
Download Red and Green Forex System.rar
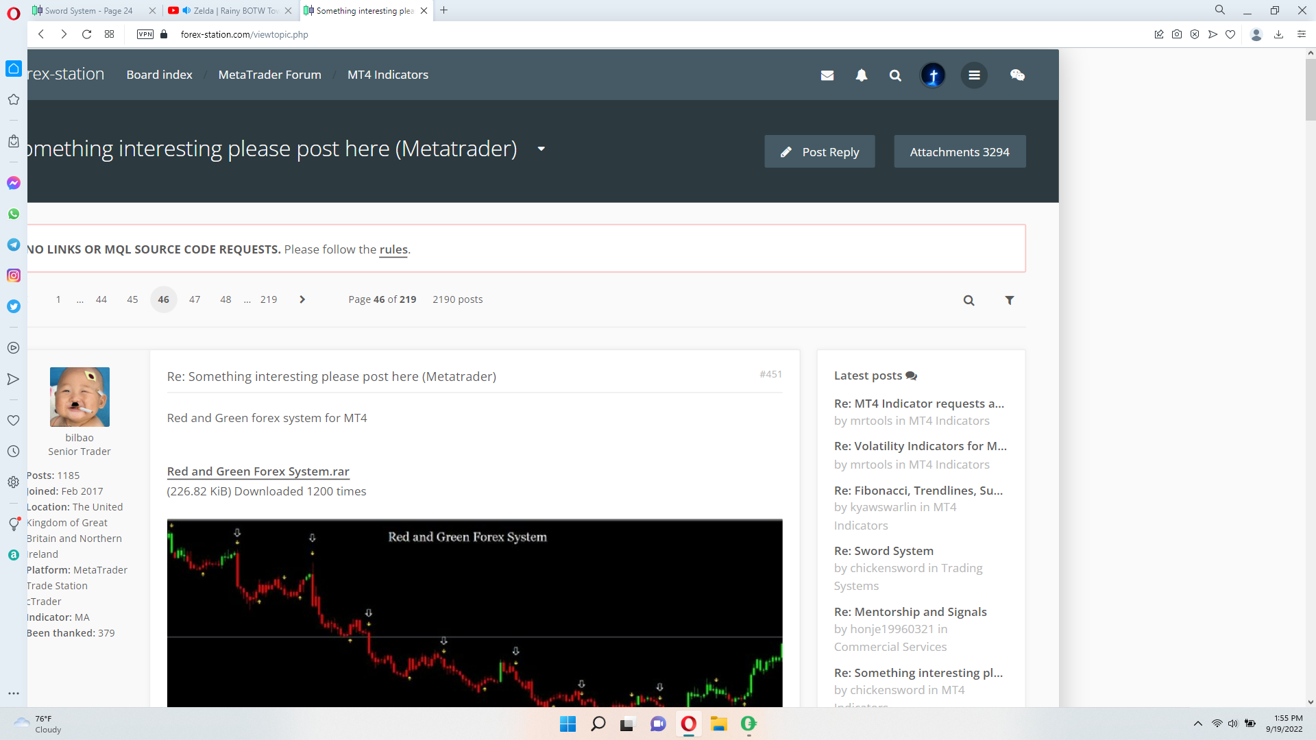258,471
